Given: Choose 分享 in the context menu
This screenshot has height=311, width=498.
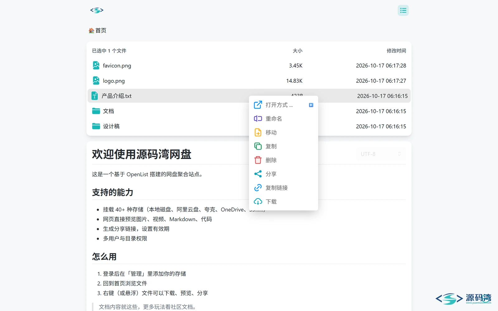Looking at the screenshot, I should coord(284,174).
